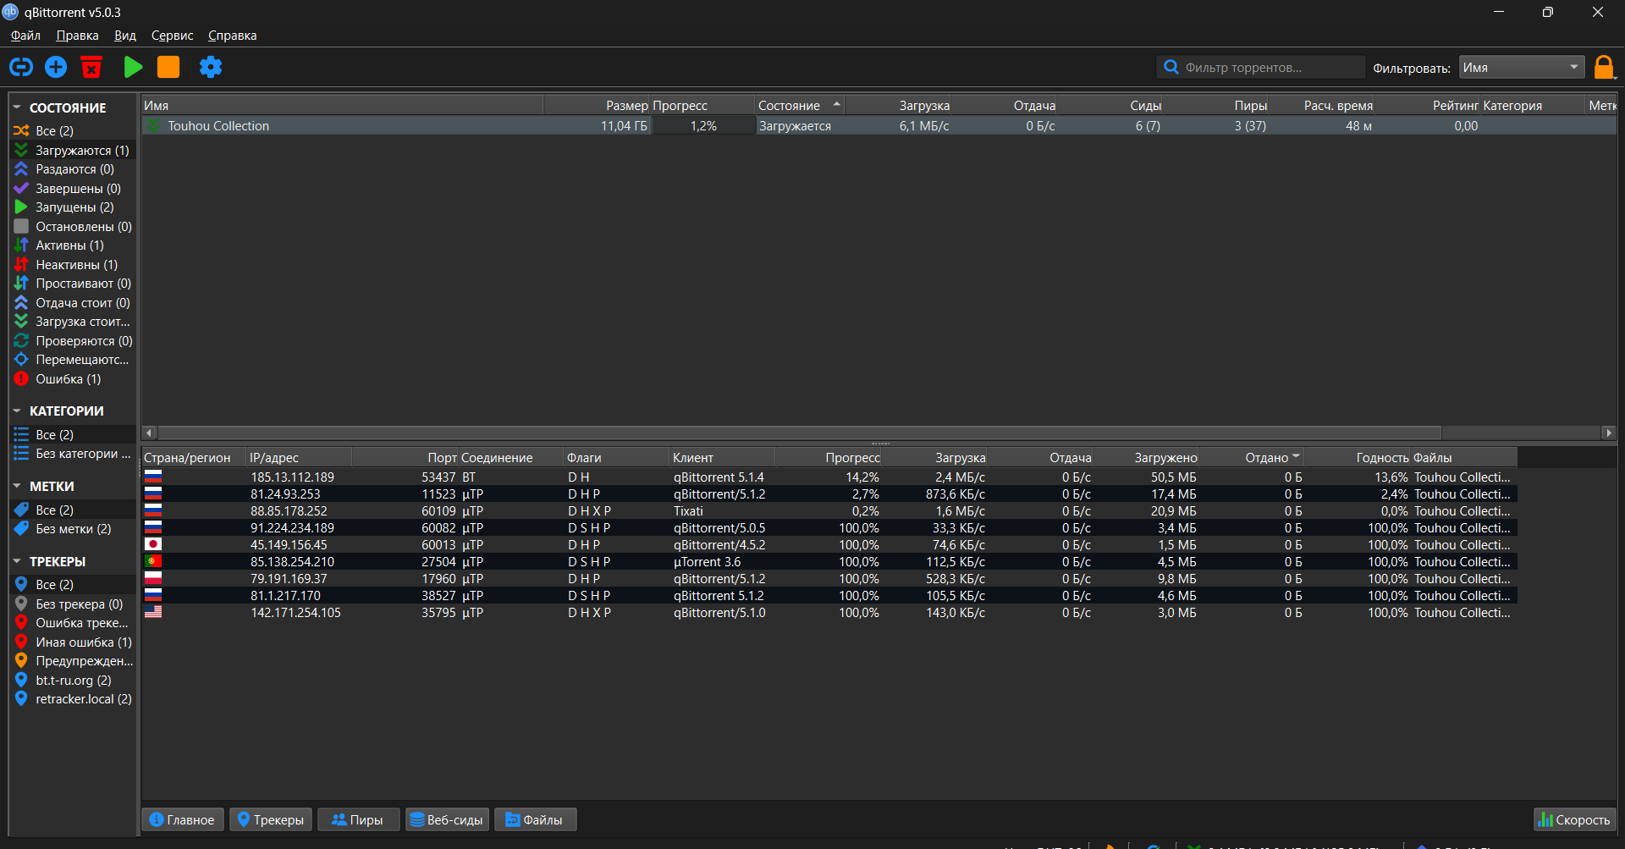Collapse the КАТЕГОРИИ sidebar section
The height and width of the screenshot is (849, 1625).
(17, 411)
